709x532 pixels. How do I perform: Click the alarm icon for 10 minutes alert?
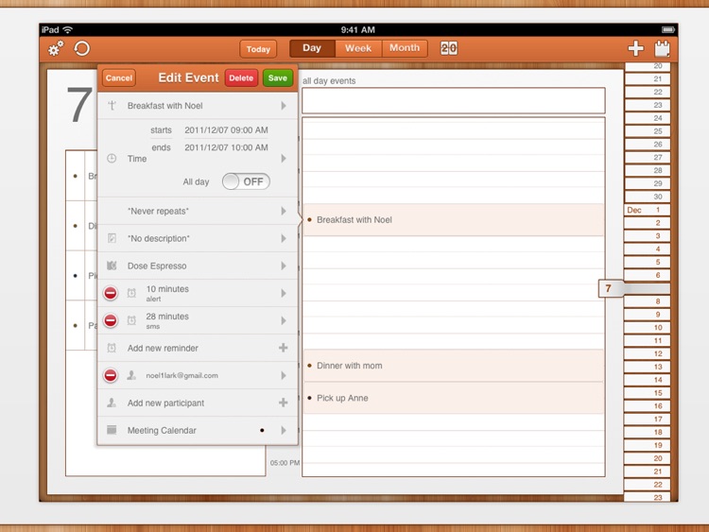click(x=131, y=293)
